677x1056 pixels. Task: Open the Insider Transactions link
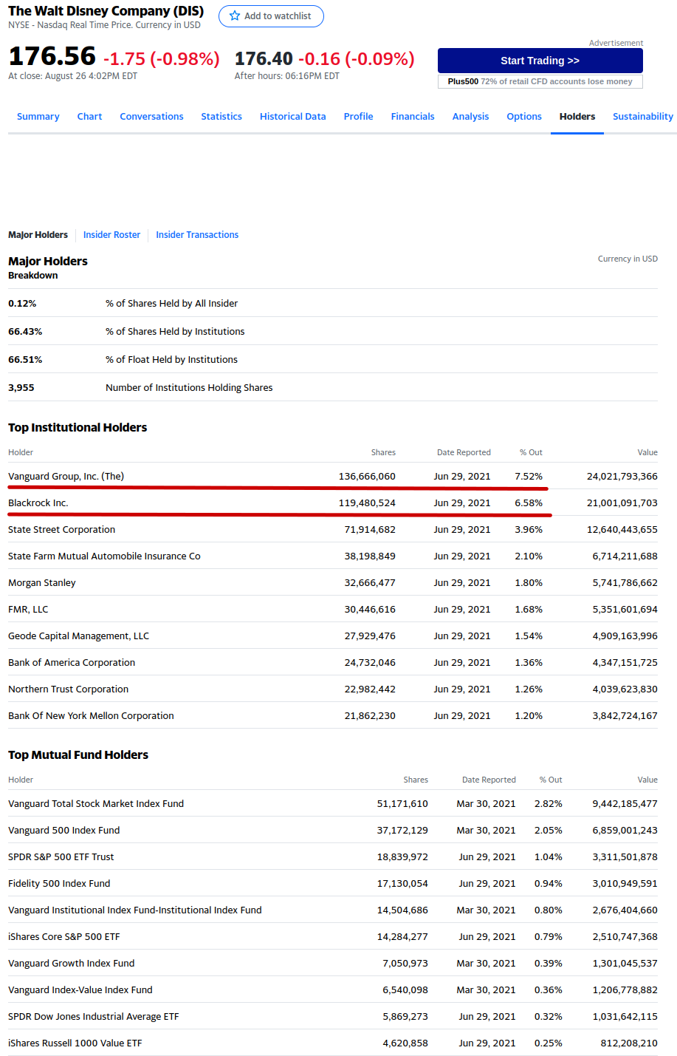tap(197, 235)
